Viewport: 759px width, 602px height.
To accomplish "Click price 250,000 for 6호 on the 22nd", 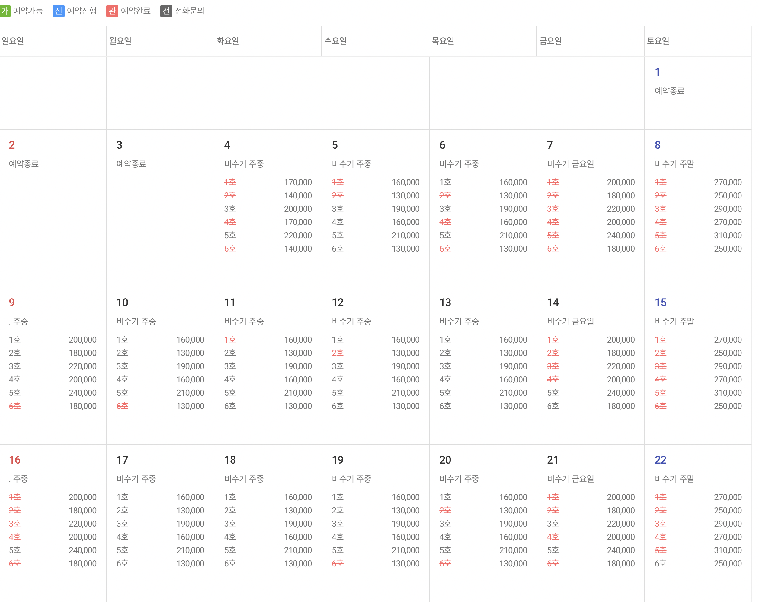I will [x=728, y=564].
